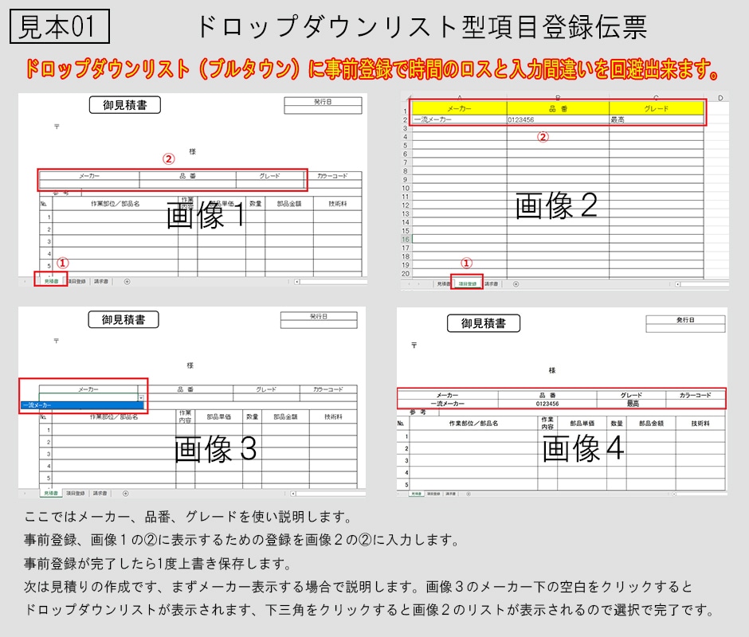The height and width of the screenshot is (637, 749).
Task: Click 品番 header cell in 画像1
Action: pos(188,176)
